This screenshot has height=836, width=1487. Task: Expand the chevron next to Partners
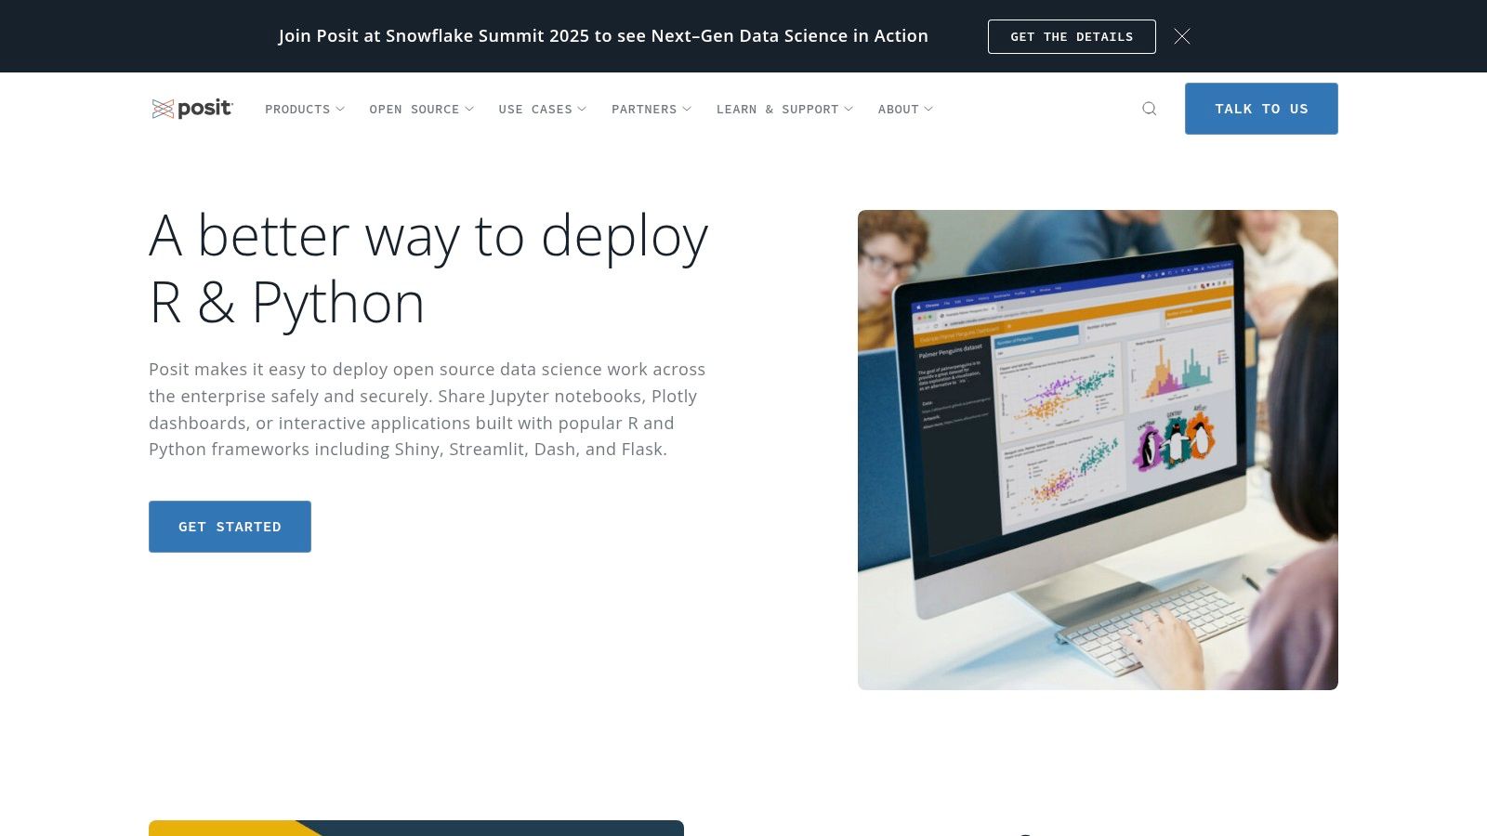[x=687, y=109]
